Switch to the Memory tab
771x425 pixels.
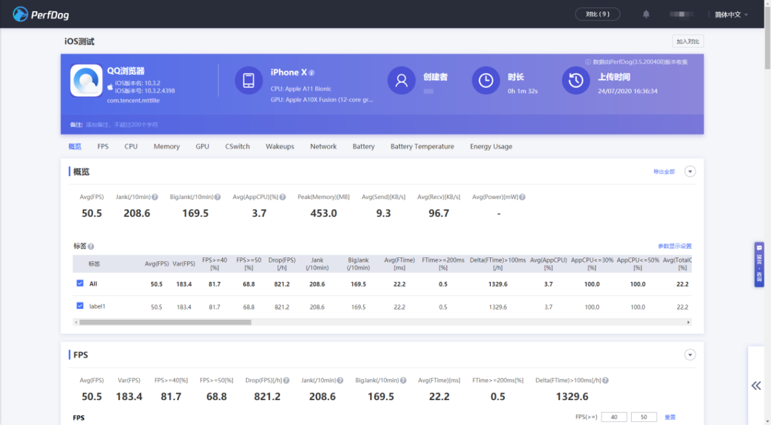click(x=166, y=146)
